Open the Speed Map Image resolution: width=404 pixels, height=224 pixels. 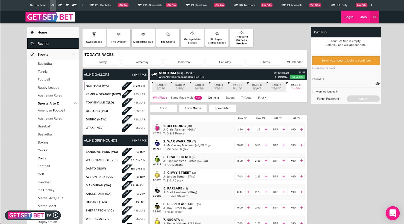click(x=222, y=108)
